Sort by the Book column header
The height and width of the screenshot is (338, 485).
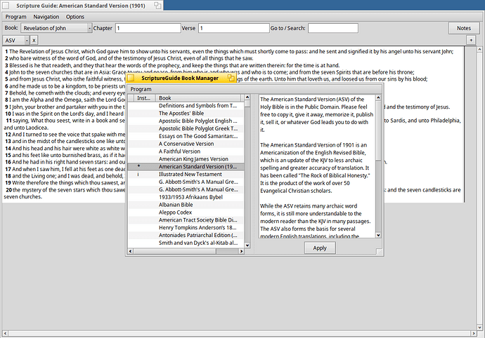pyautogui.click(x=198, y=98)
